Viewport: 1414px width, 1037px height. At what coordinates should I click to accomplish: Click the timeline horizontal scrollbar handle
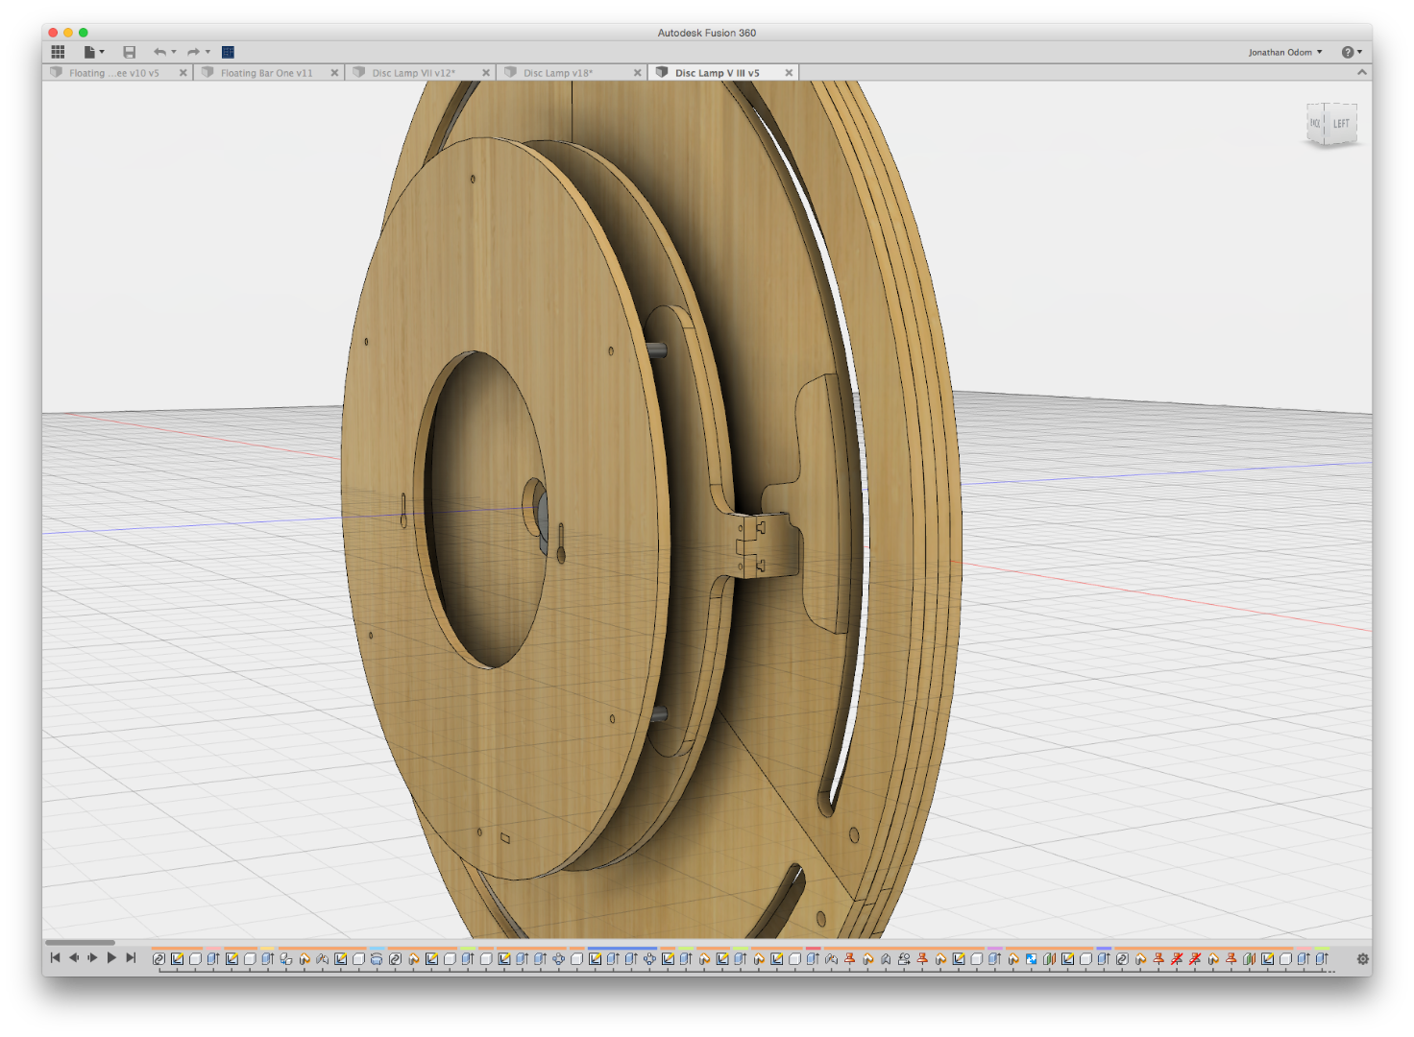pos(80,942)
